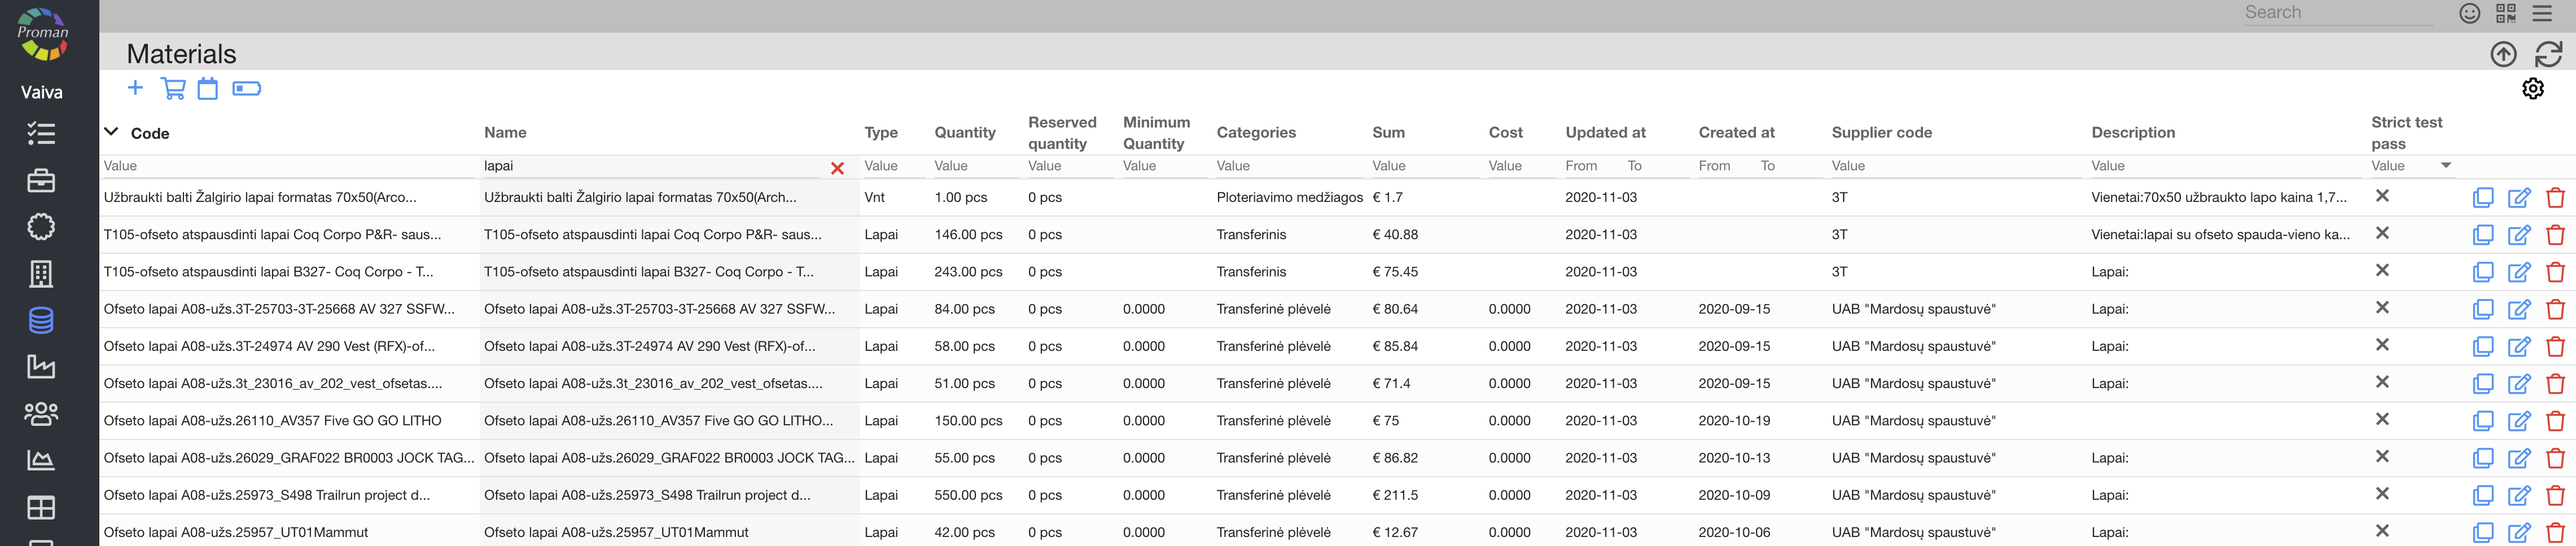Sort by Supplier code column header
Viewport: 2576px width, 546px height.
click(1881, 132)
